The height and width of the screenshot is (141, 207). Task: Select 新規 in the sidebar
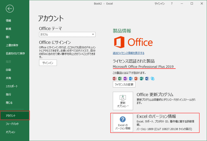[8, 29]
